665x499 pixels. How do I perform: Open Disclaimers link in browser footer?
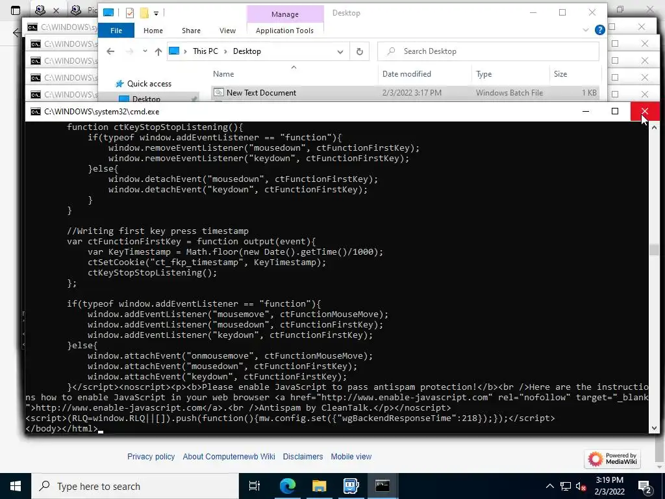303,457
